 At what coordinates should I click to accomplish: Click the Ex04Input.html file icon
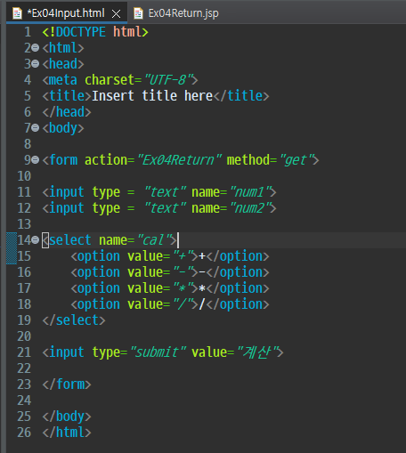(x=17, y=13)
